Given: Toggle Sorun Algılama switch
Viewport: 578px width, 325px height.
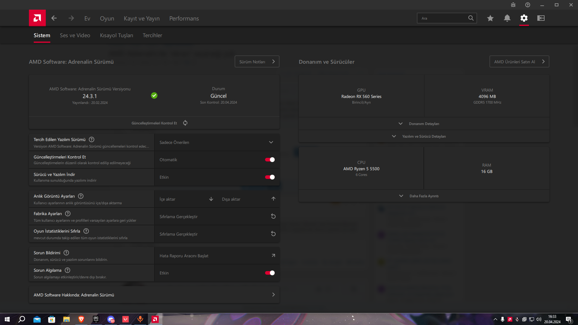Looking at the screenshot, I should pos(270,273).
